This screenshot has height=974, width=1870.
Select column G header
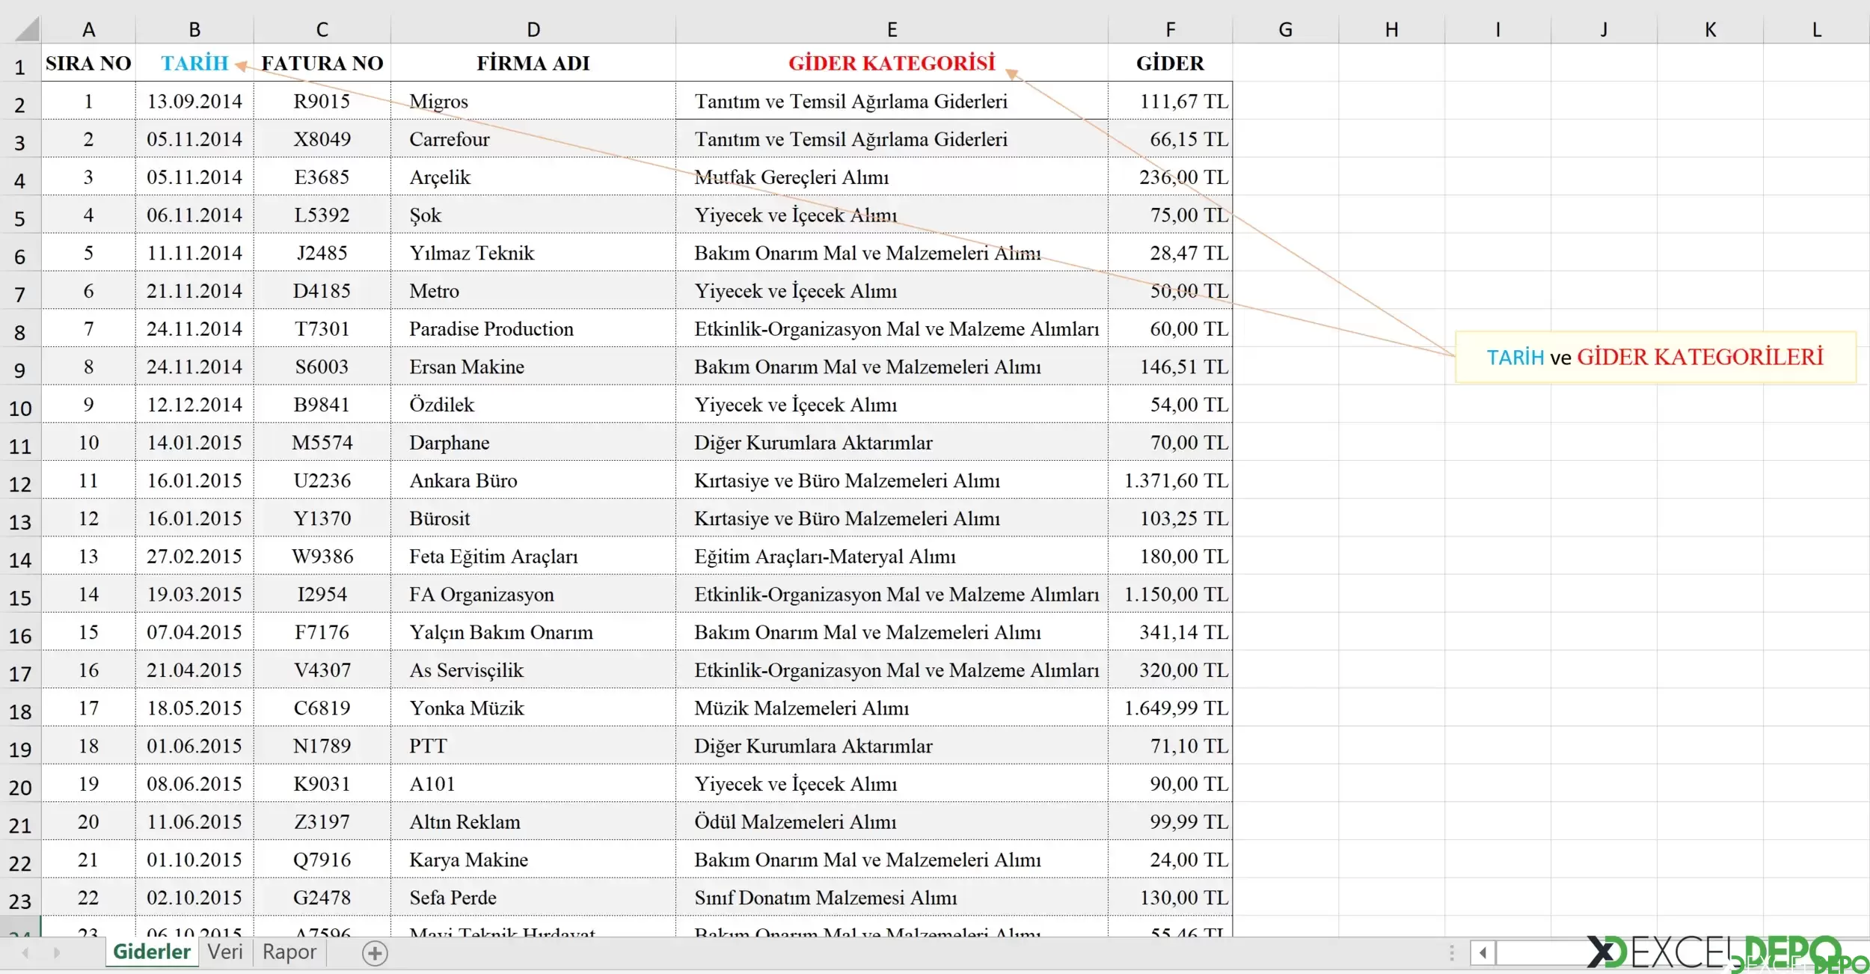click(1285, 29)
